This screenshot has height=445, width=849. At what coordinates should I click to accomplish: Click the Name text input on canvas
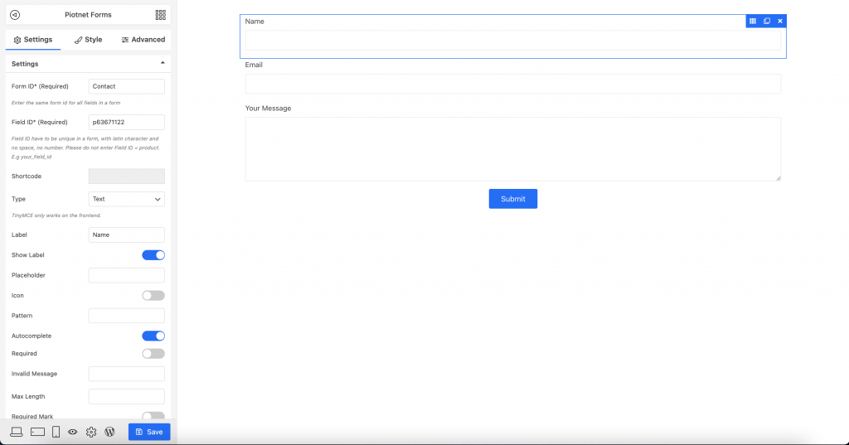[x=512, y=41]
